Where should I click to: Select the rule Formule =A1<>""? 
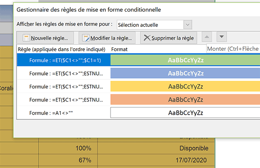[64, 113]
